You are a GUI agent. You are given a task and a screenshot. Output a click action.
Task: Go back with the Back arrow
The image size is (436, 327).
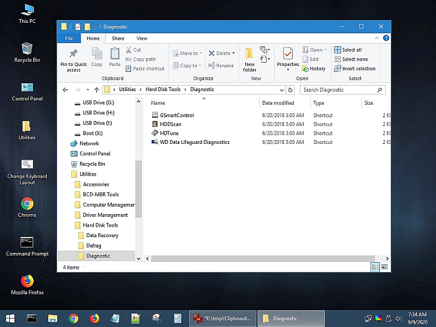65,90
